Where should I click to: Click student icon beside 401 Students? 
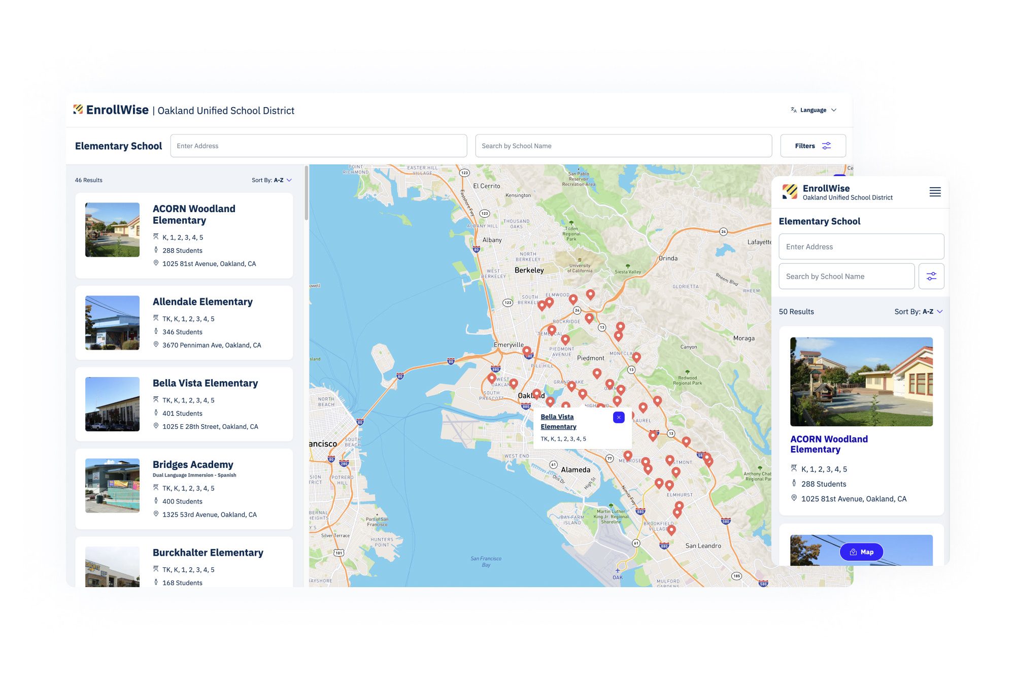(x=156, y=413)
